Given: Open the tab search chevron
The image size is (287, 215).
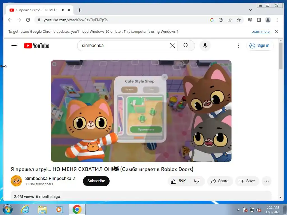Looking at the screenshot, I should pos(251,10).
